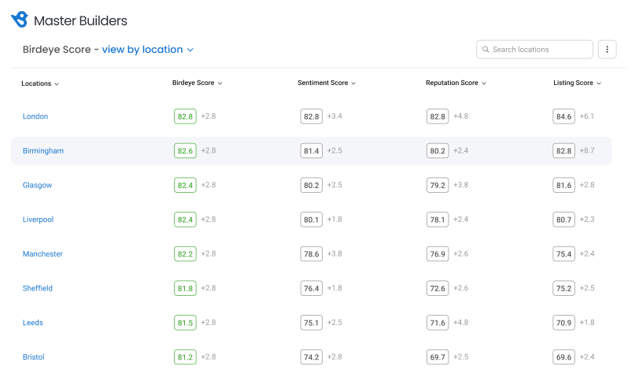Click Liverpool's Birdeye Score badge 82.4
Viewport: 639px width, 377px height.
(185, 220)
